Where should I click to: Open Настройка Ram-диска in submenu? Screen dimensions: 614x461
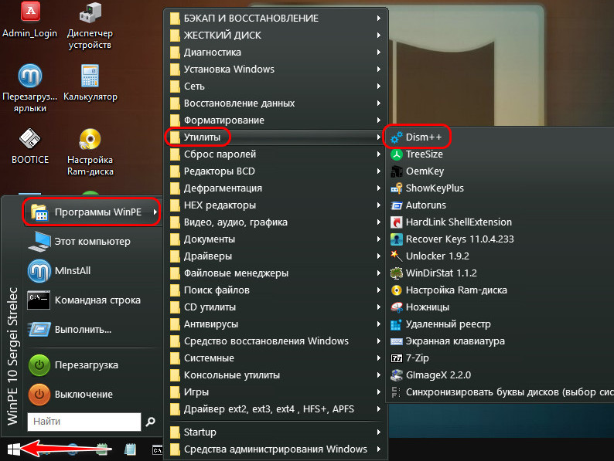pyautogui.click(x=500, y=290)
